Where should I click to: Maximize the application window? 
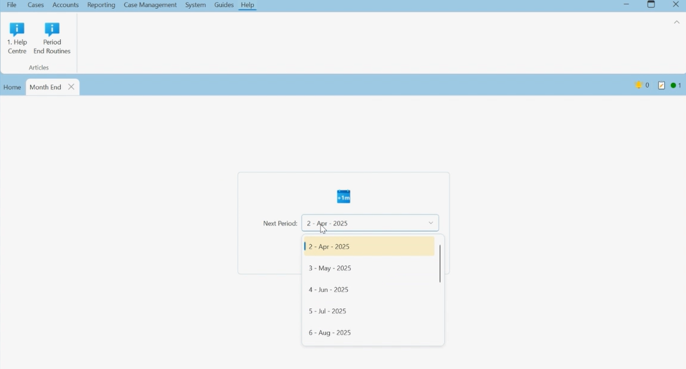(x=651, y=5)
